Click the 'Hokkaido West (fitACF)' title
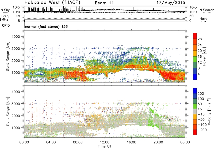 click(x=52, y=2)
